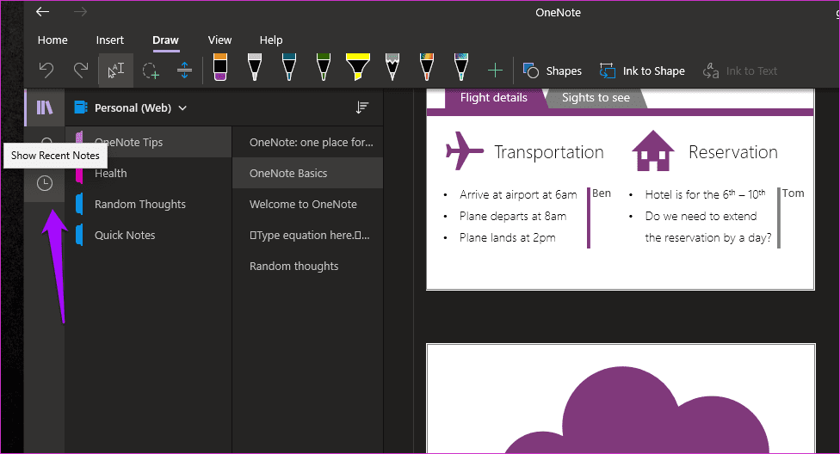840x454 pixels.
Task: Toggle the notebooks navigation pane icon
Action: point(45,107)
